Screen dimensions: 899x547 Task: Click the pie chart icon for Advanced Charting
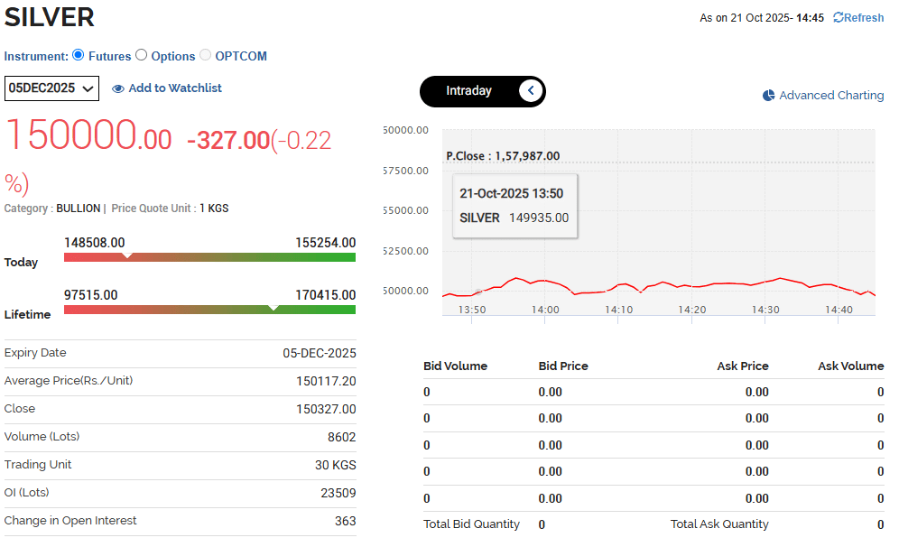click(x=769, y=96)
